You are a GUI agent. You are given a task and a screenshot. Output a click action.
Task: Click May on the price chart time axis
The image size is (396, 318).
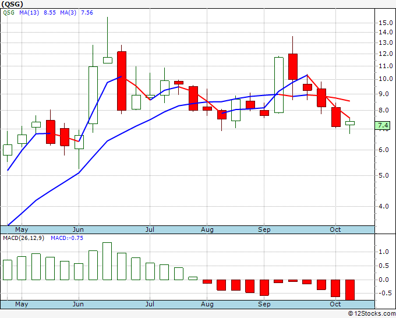point(22,229)
